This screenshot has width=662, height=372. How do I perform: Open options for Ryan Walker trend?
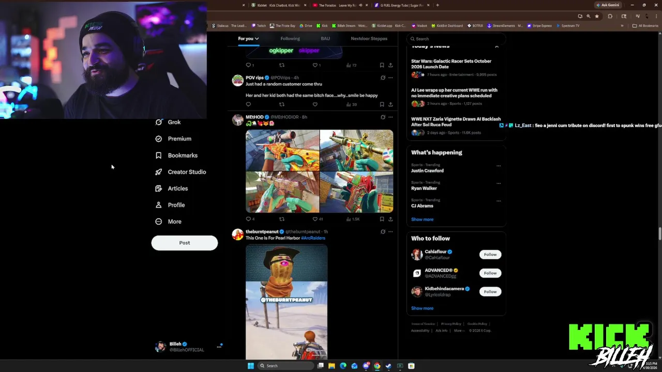tap(499, 183)
